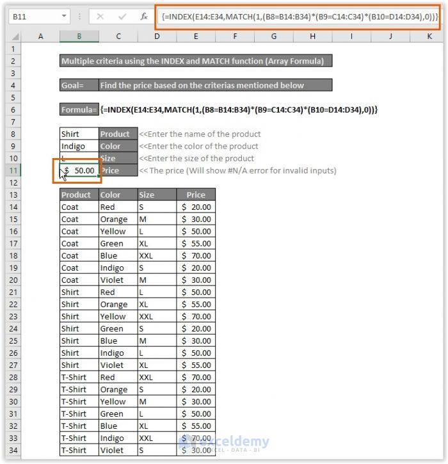Select row 13 header
This screenshot has height=464, width=448.
(x=13, y=195)
